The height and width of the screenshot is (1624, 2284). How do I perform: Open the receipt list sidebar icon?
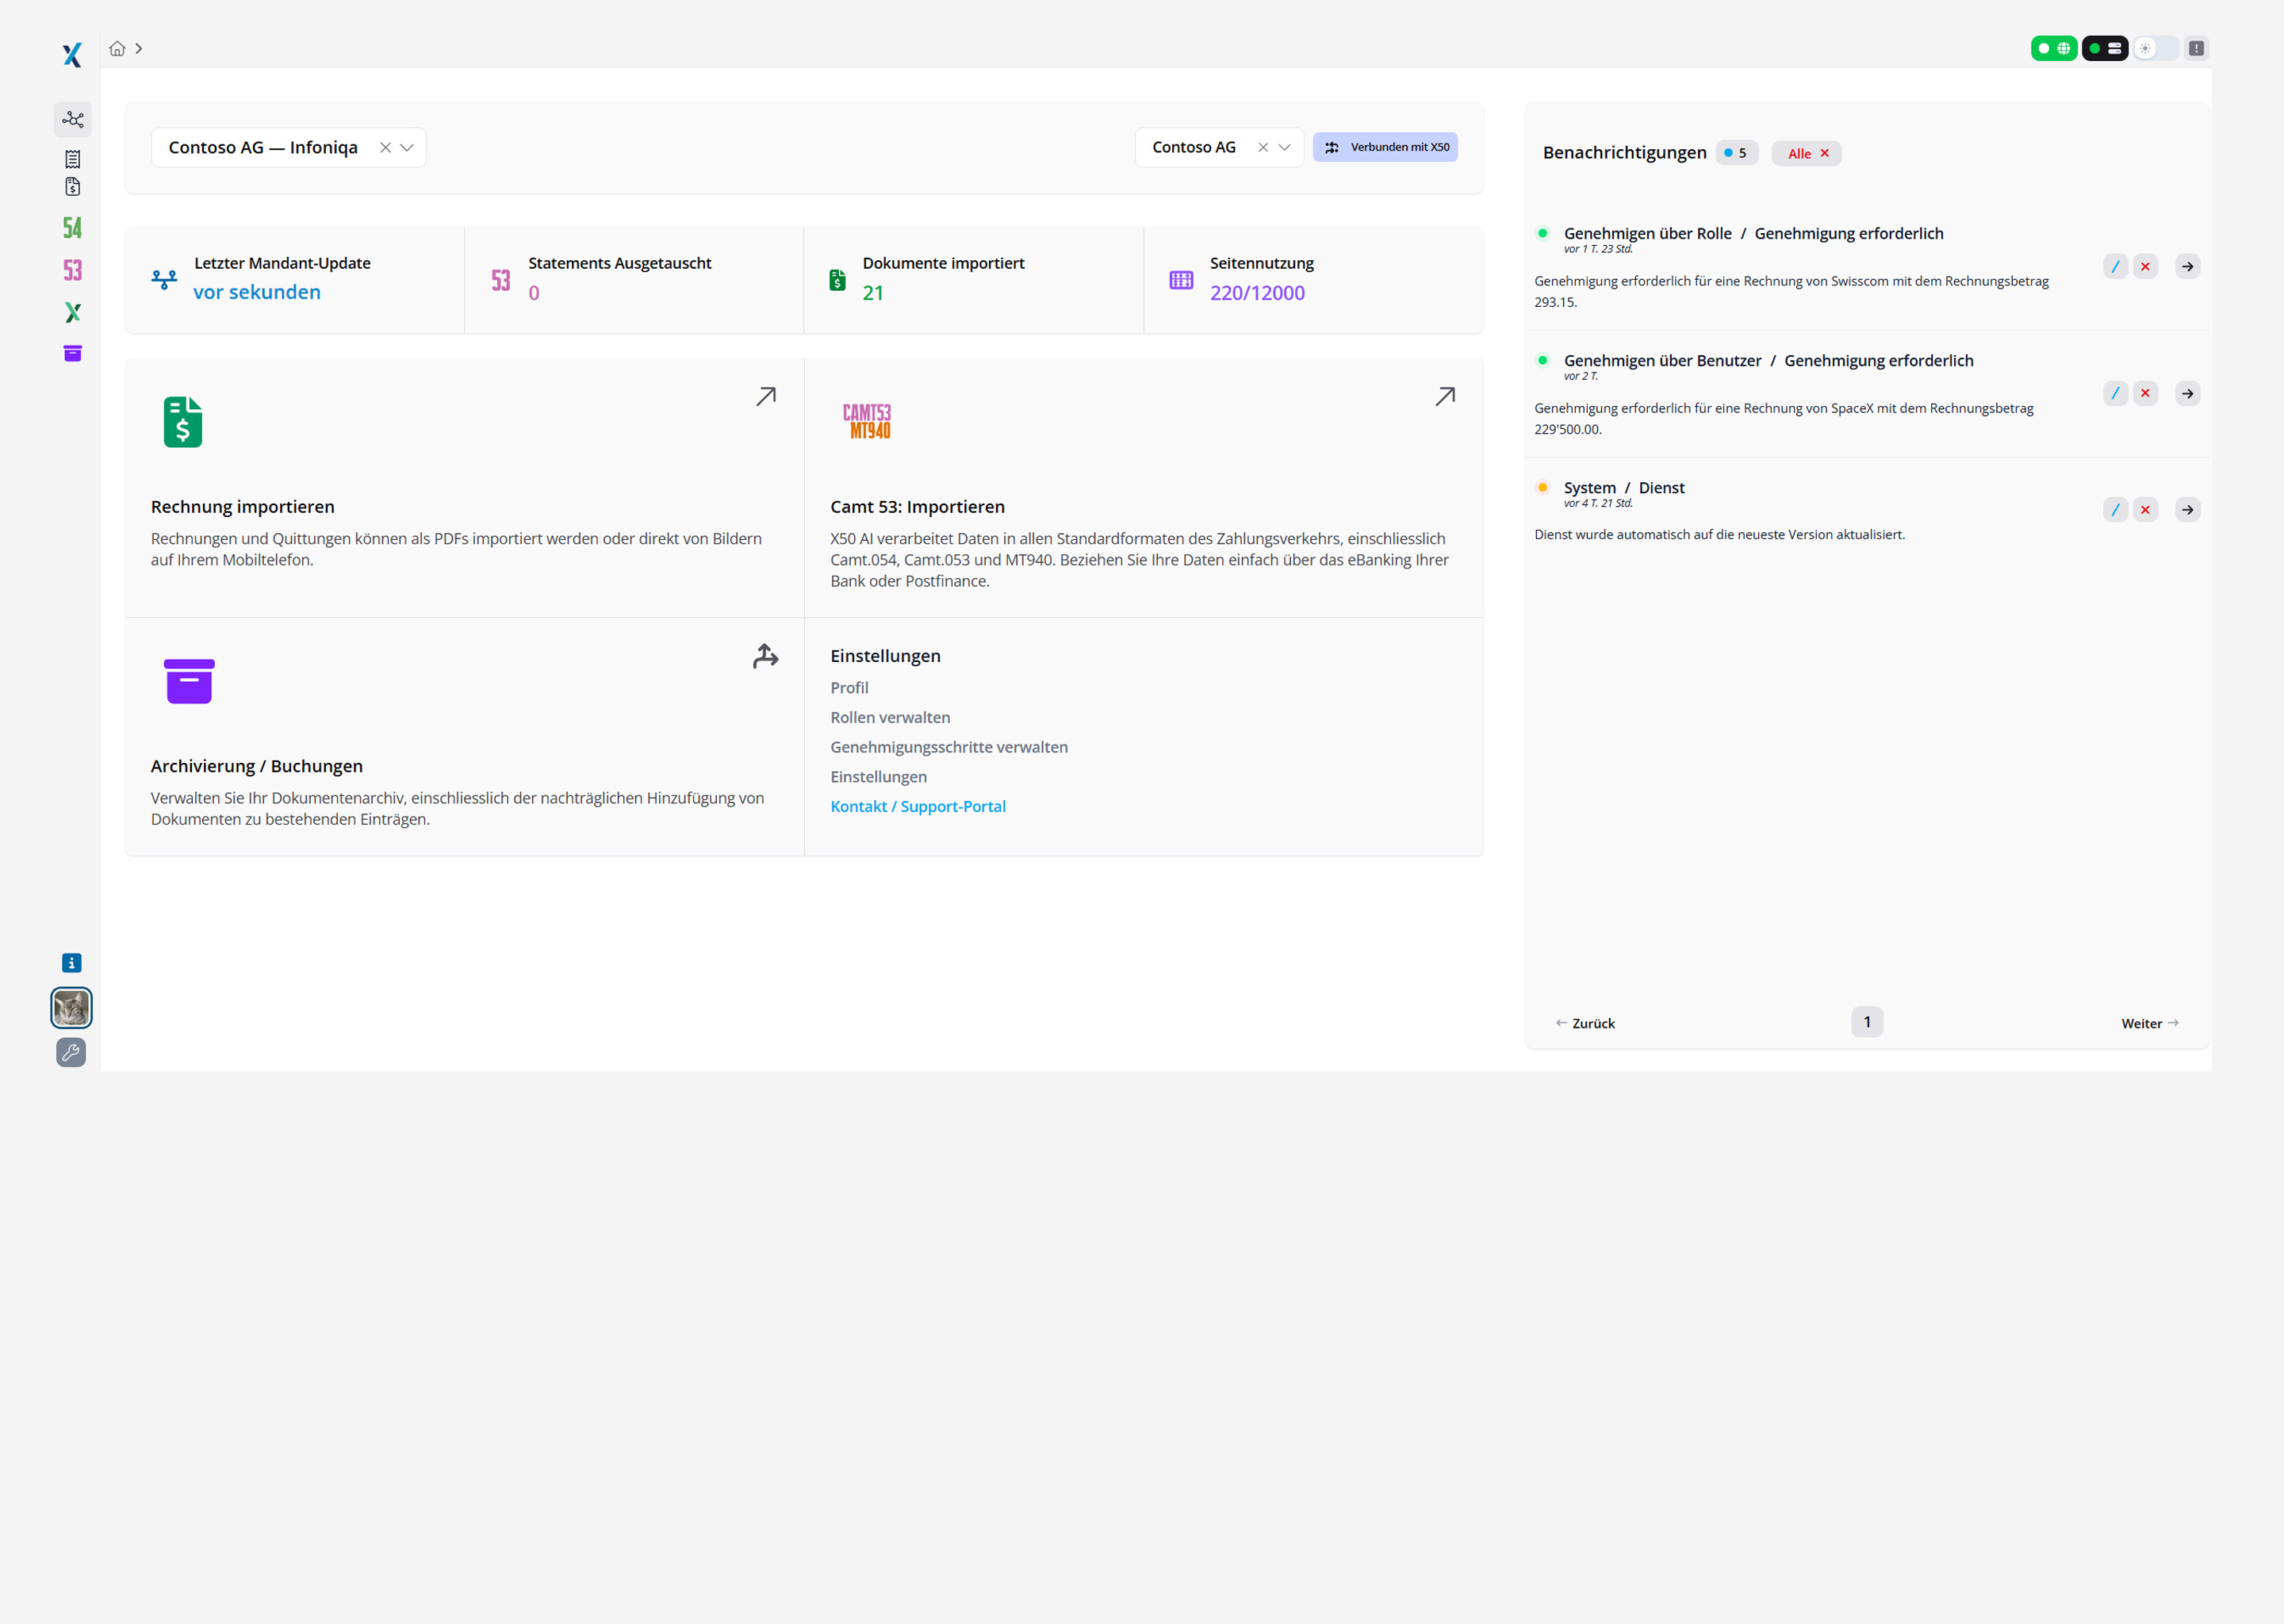pyautogui.click(x=73, y=159)
